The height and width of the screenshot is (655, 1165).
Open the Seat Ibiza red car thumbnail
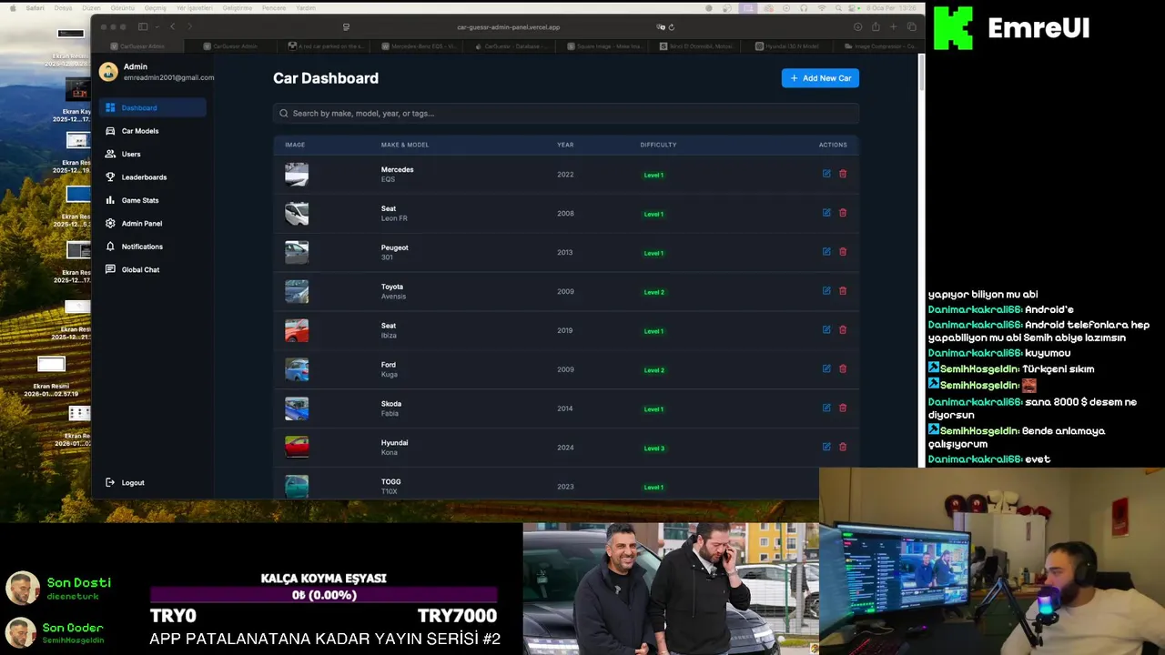point(297,330)
